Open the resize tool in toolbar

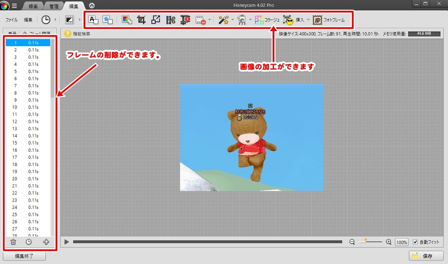click(156, 20)
